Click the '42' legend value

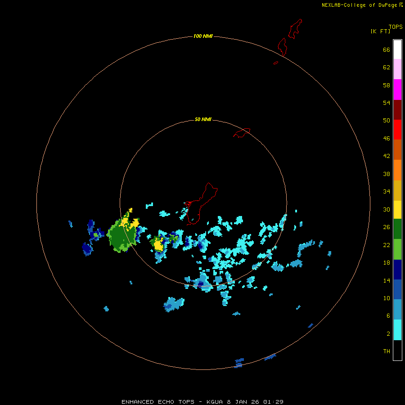point(387,156)
